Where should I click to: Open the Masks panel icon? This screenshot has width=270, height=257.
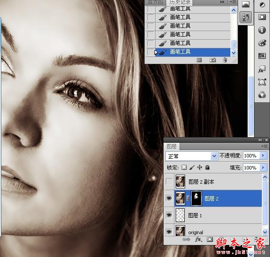coord(262,17)
